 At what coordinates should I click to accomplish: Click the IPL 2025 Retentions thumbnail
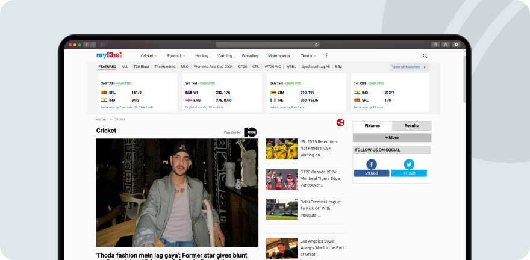[x=282, y=149]
